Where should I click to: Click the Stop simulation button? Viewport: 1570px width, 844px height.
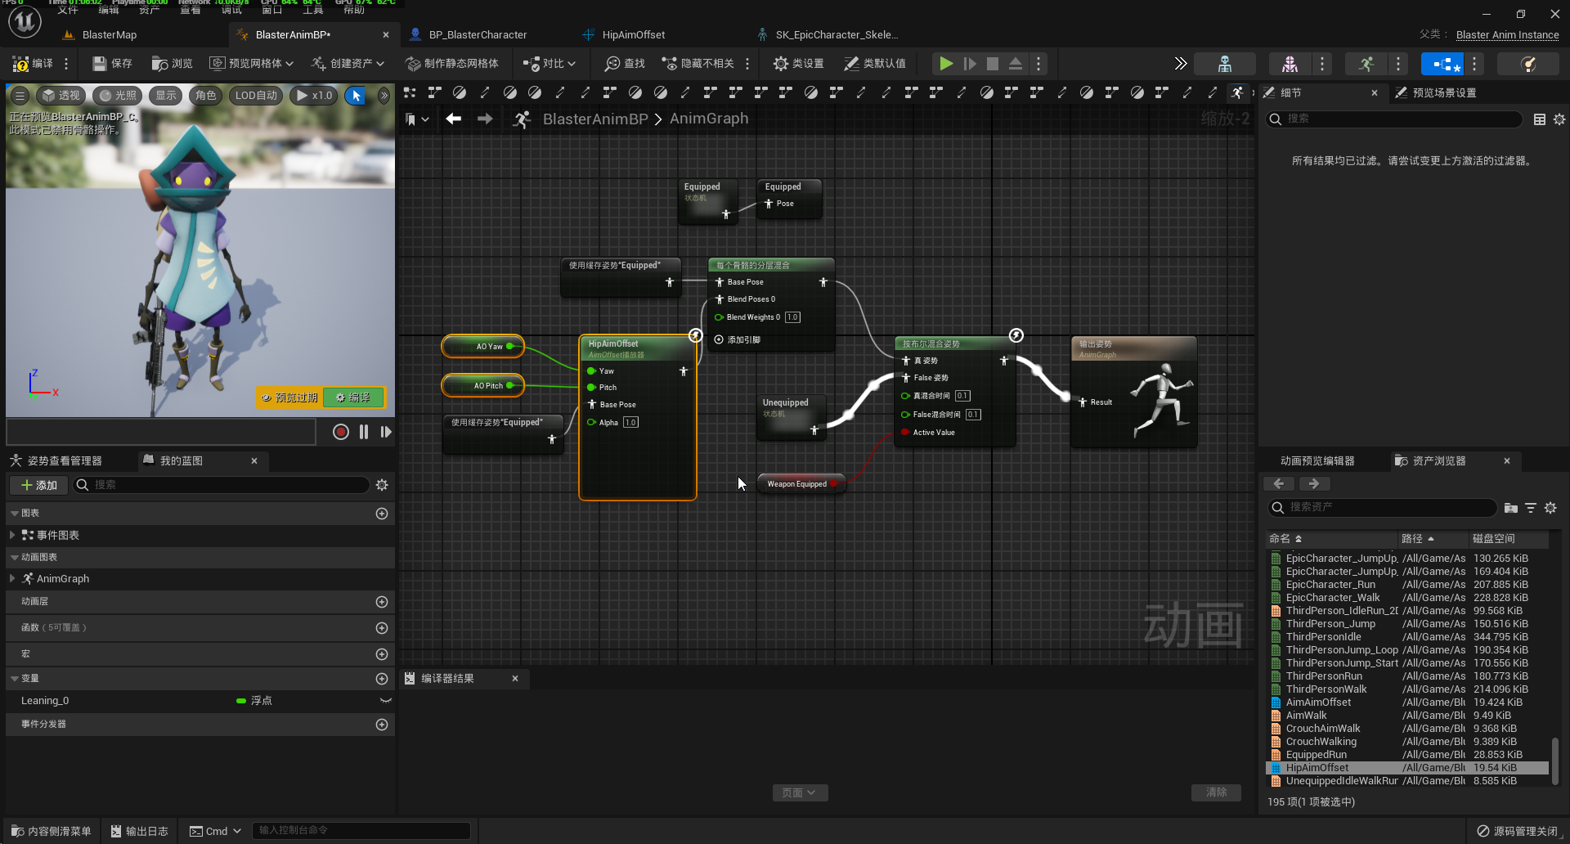pos(993,64)
